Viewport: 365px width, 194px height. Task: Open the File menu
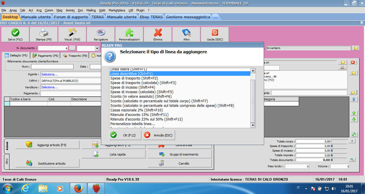click(4, 10)
